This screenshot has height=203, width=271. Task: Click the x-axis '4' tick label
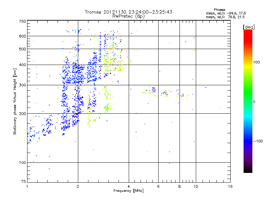point(129,186)
